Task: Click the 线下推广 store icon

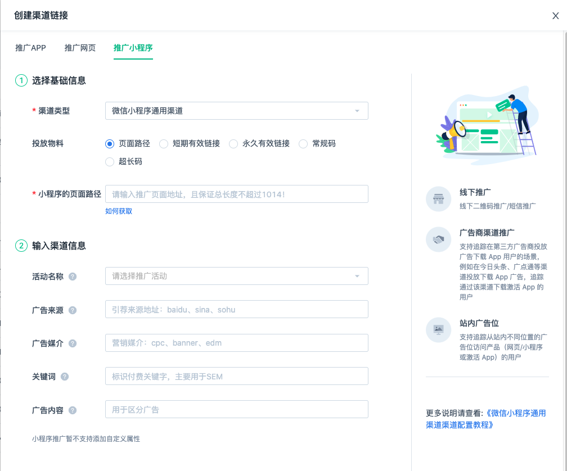Action: point(438,199)
